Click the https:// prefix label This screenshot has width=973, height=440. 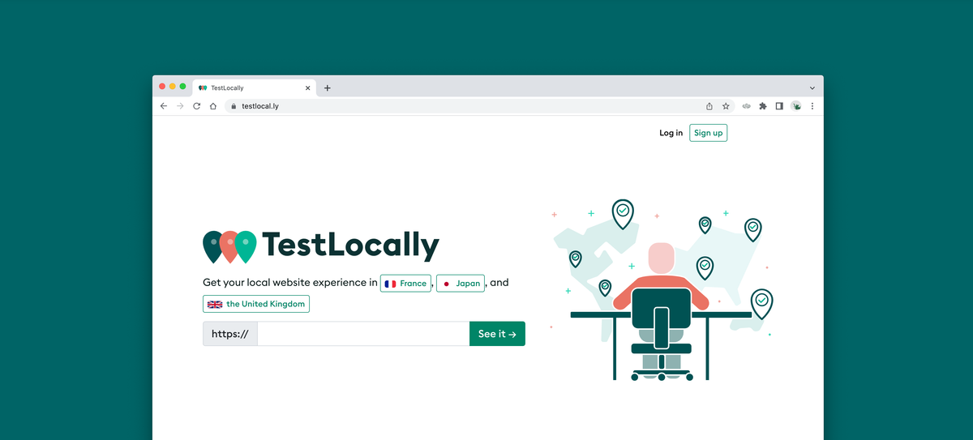click(230, 334)
